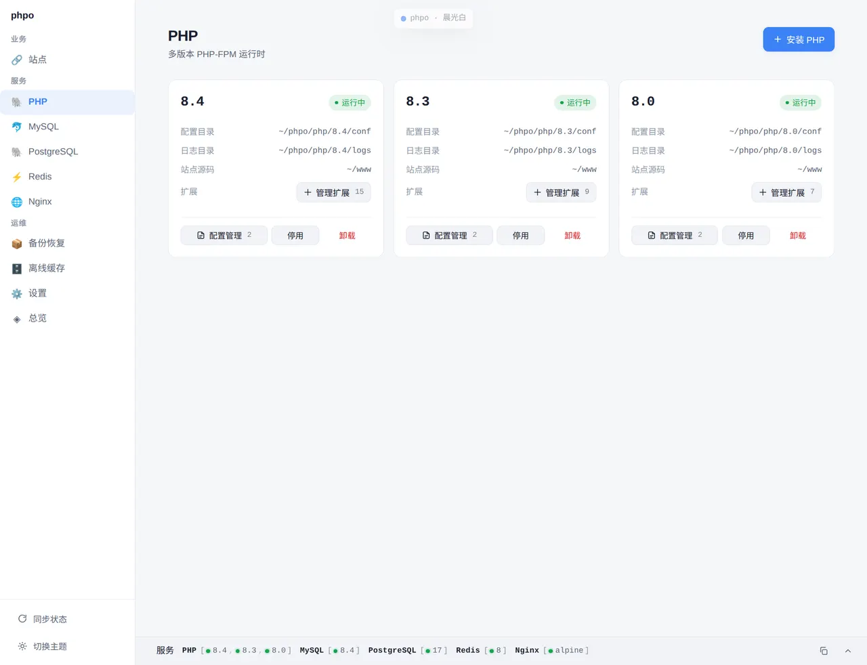
Task: Click PostgreSQL status in bottom bar
Action: pyautogui.click(x=408, y=651)
